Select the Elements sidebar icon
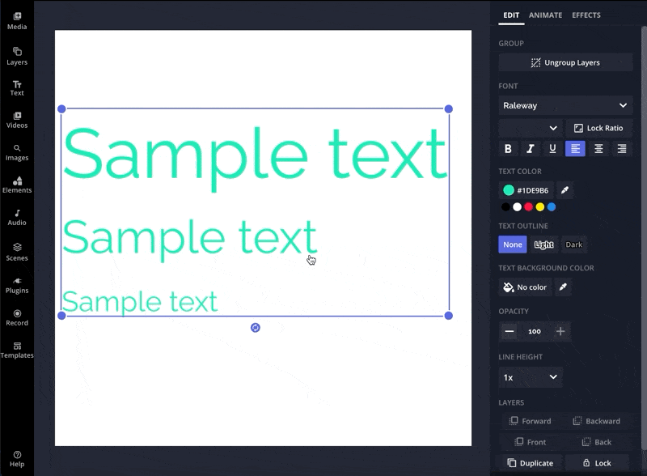Screen dimensions: 647x476 17,185
